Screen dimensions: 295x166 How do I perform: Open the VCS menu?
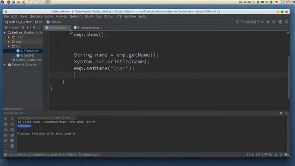tap(118, 17)
